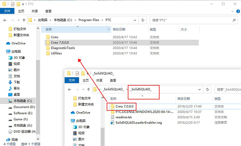The width and height of the screenshot is (241, 146).
Task: Click the search _SolidSQUAD_ input field
Action: [228, 89]
